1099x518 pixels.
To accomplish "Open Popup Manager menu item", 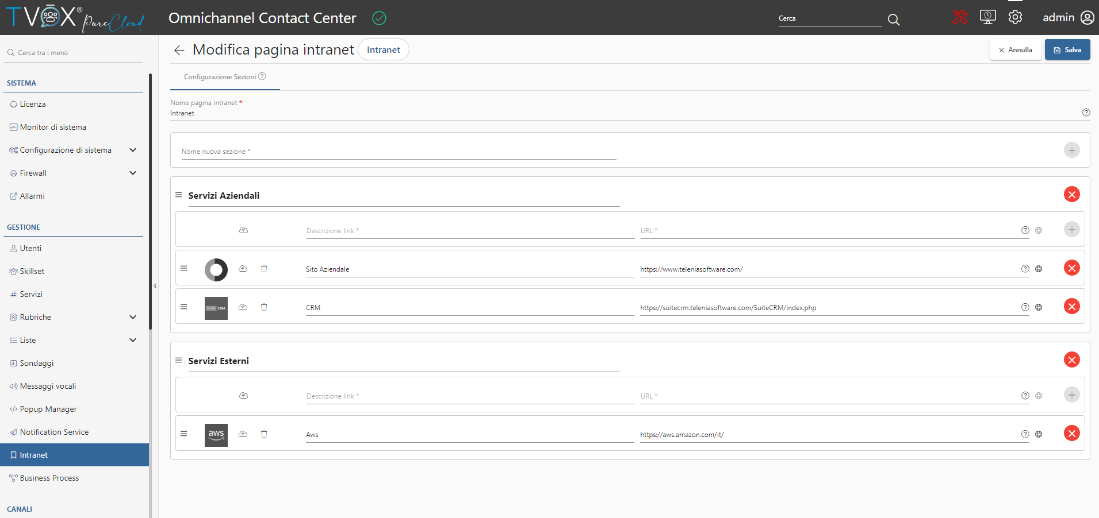I will click(74, 409).
